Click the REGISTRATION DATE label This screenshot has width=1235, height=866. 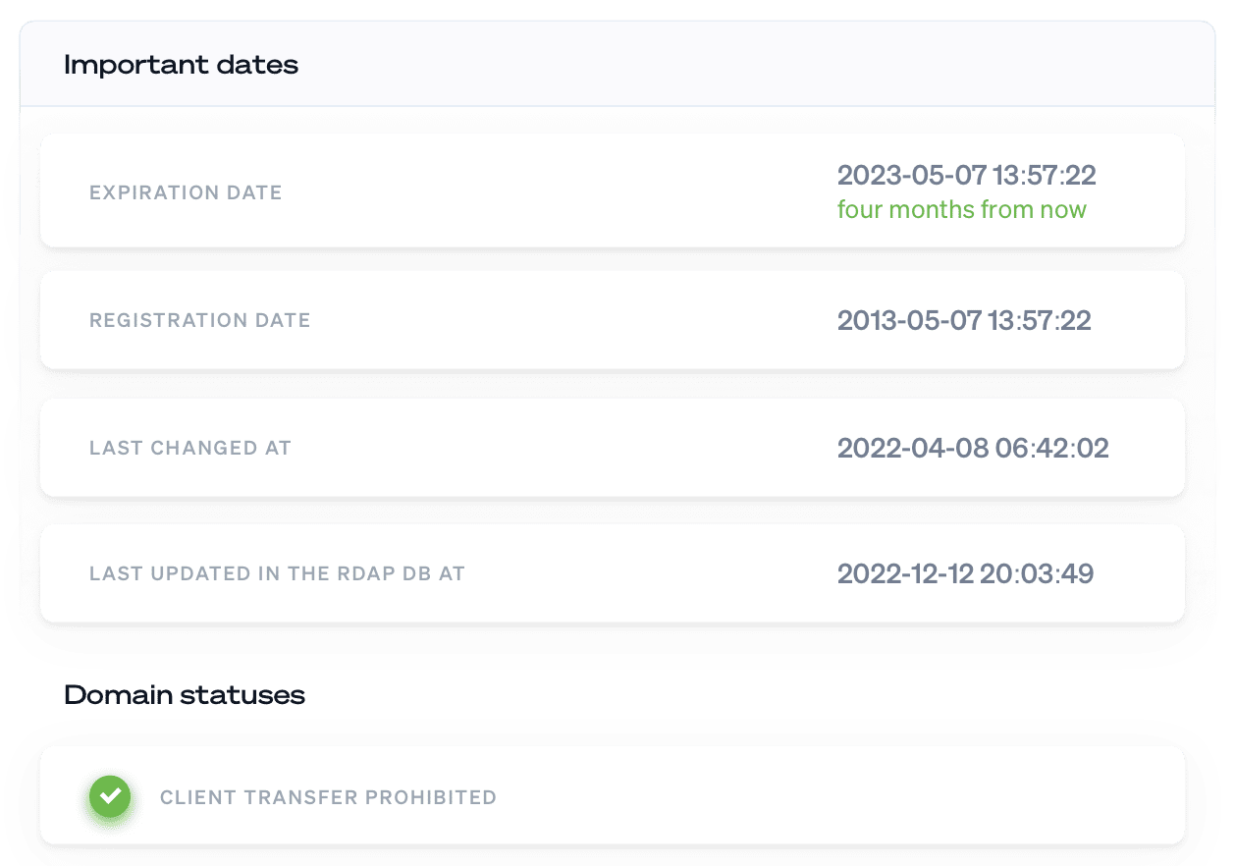click(x=199, y=319)
